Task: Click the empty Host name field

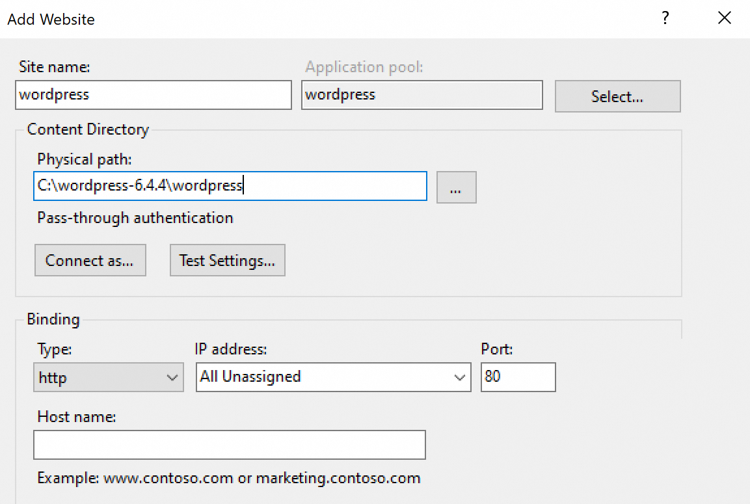Action: 229,445
